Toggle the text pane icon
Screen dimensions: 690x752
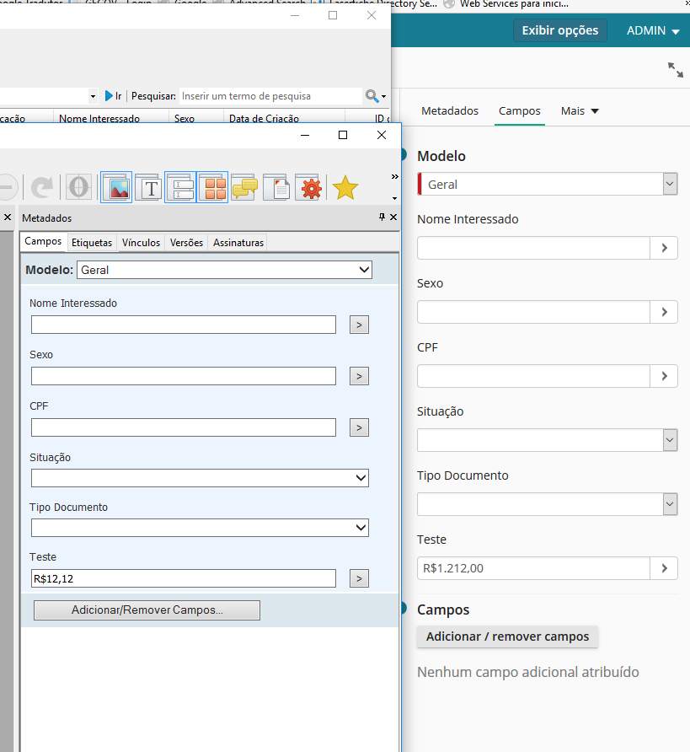pyautogui.click(x=148, y=187)
